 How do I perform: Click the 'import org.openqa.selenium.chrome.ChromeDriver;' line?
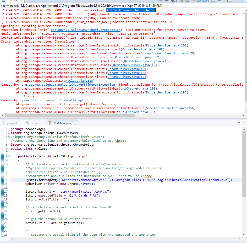pos(54,145)
